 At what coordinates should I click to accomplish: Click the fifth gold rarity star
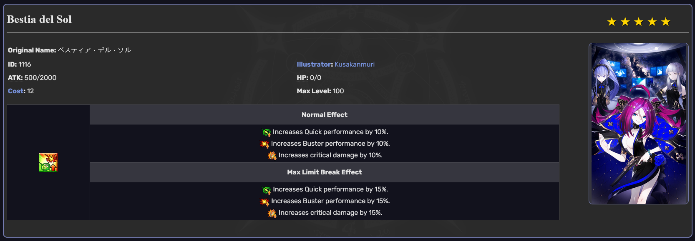(666, 22)
